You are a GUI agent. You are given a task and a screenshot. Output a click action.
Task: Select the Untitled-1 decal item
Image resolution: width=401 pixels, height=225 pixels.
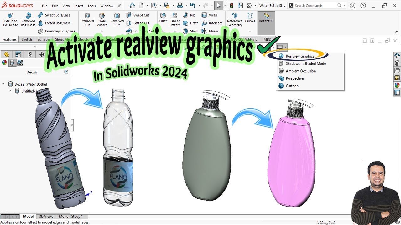click(26, 91)
